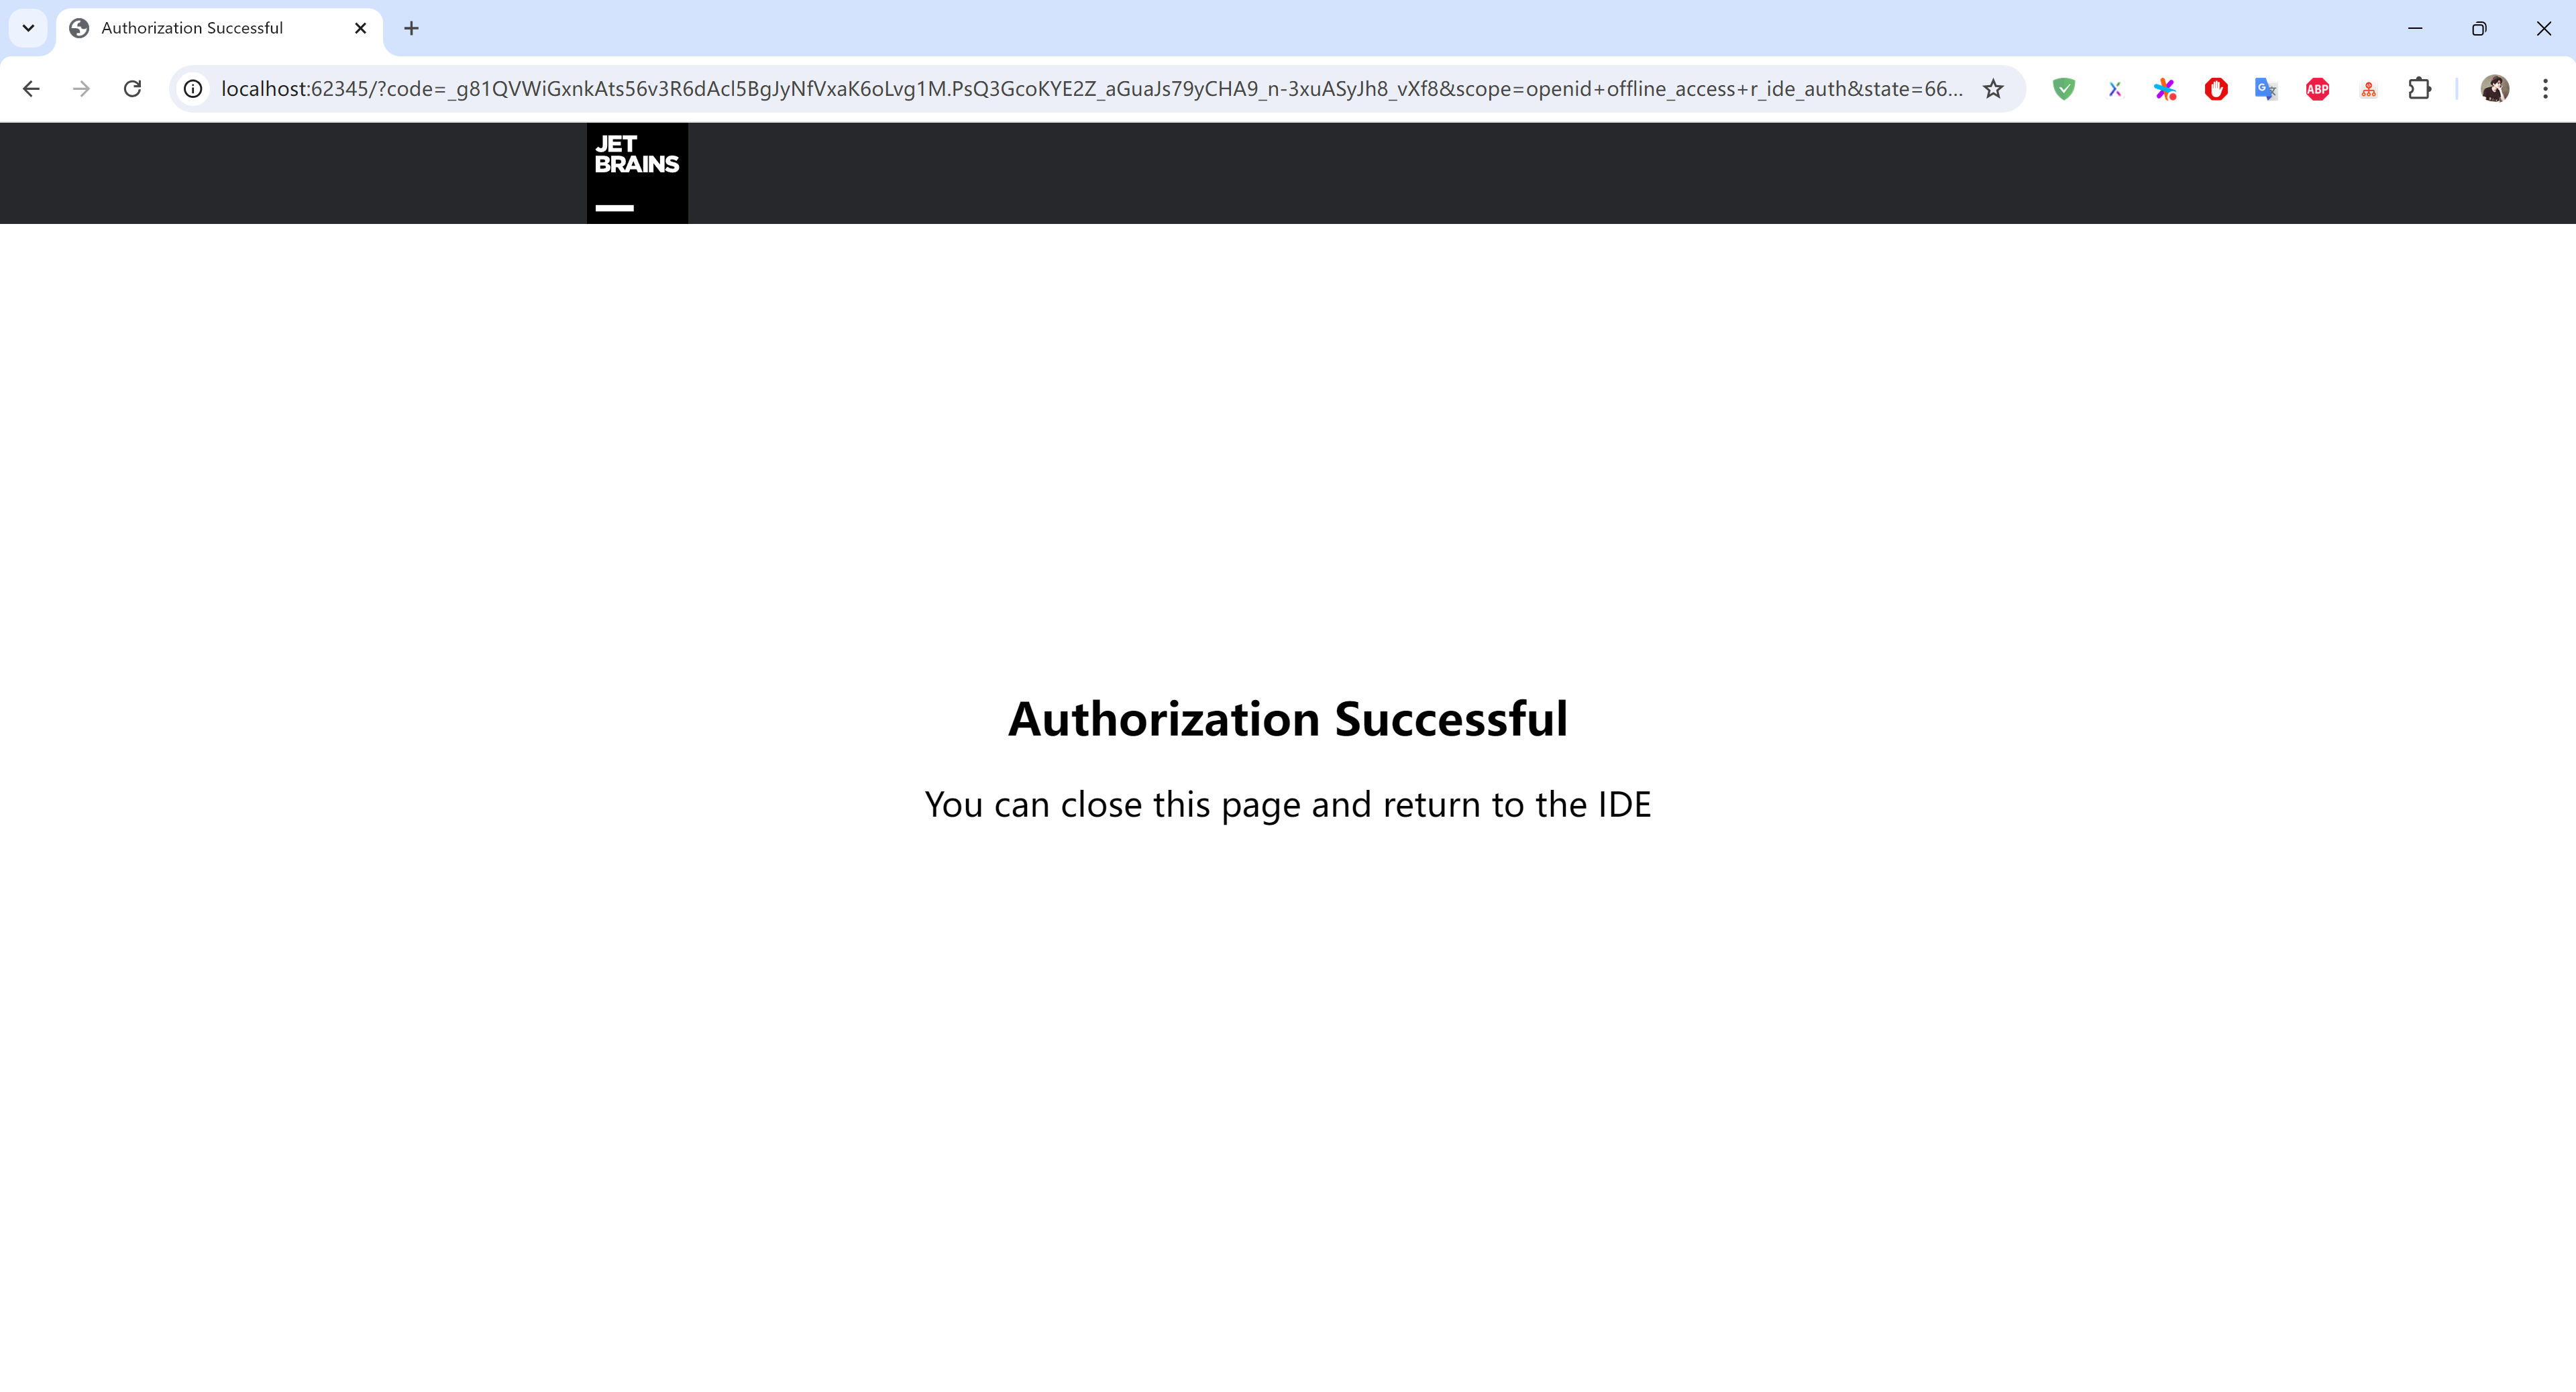This screenshot has height=1392, width=2576.
Task: Click the JetBrains logo
Action: 637,172
